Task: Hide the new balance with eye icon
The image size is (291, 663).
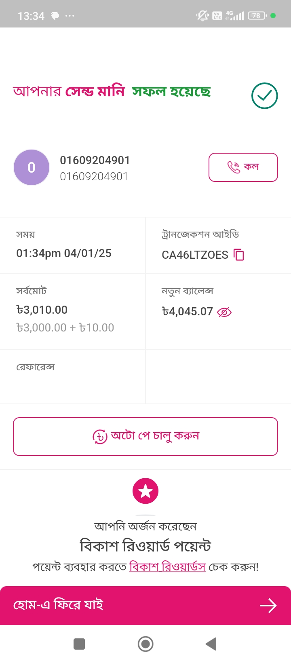Action: tap(224, 312)
